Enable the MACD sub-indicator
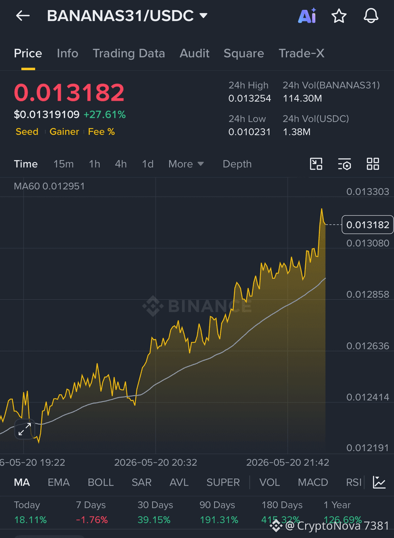 tap(313, 482)
